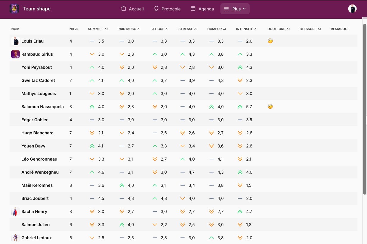Click Louis Eriau's avatar thumbnail

coord(15,41)
